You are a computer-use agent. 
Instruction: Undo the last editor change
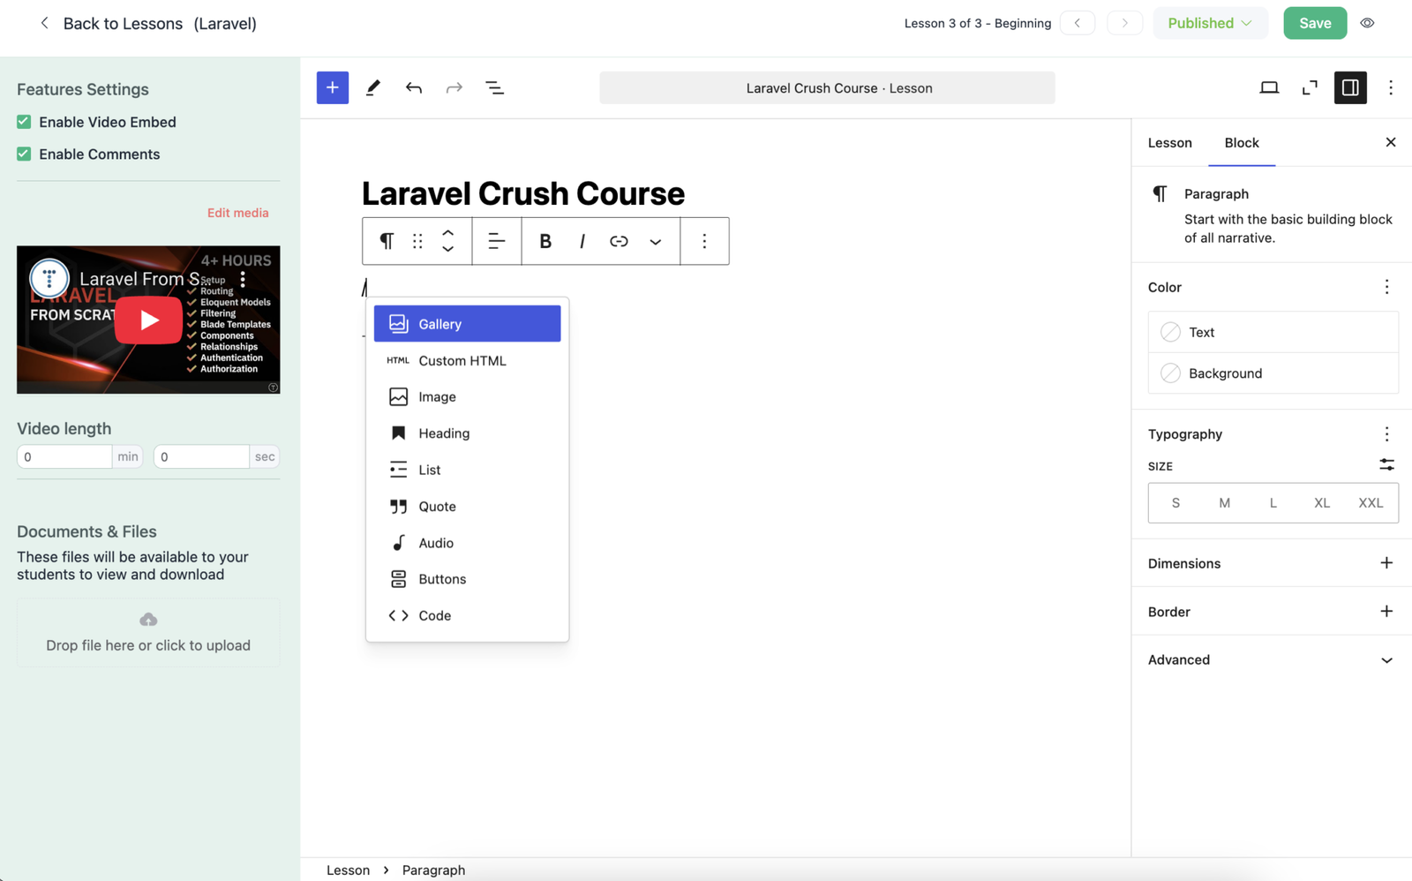[413, 87]
